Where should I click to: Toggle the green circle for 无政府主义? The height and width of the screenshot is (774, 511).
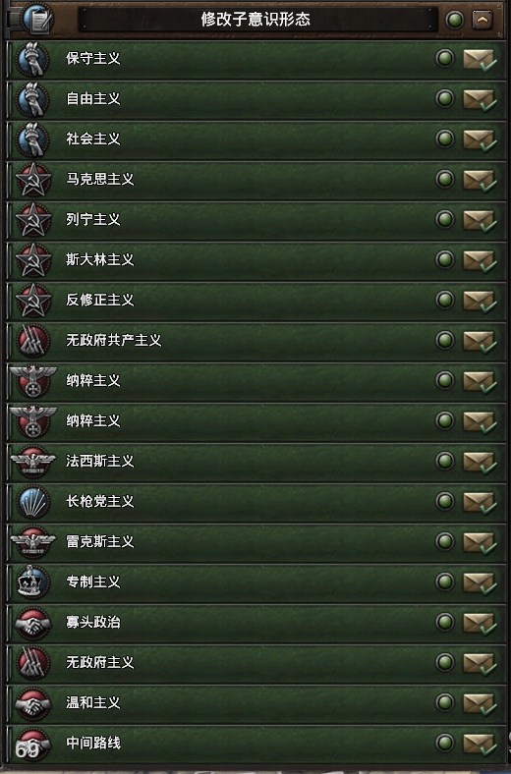pyautogui.click(x=445, y=662)
